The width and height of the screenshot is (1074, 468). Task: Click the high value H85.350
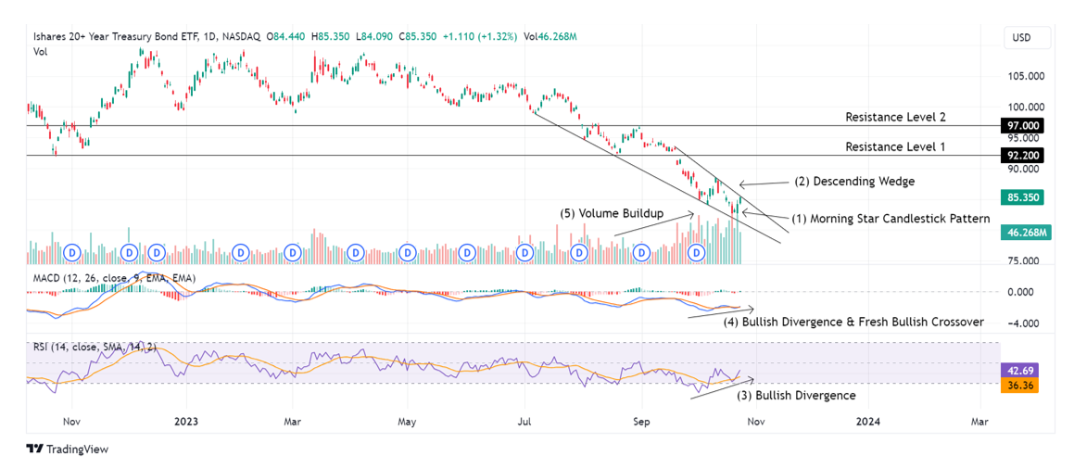pos(331,37)
